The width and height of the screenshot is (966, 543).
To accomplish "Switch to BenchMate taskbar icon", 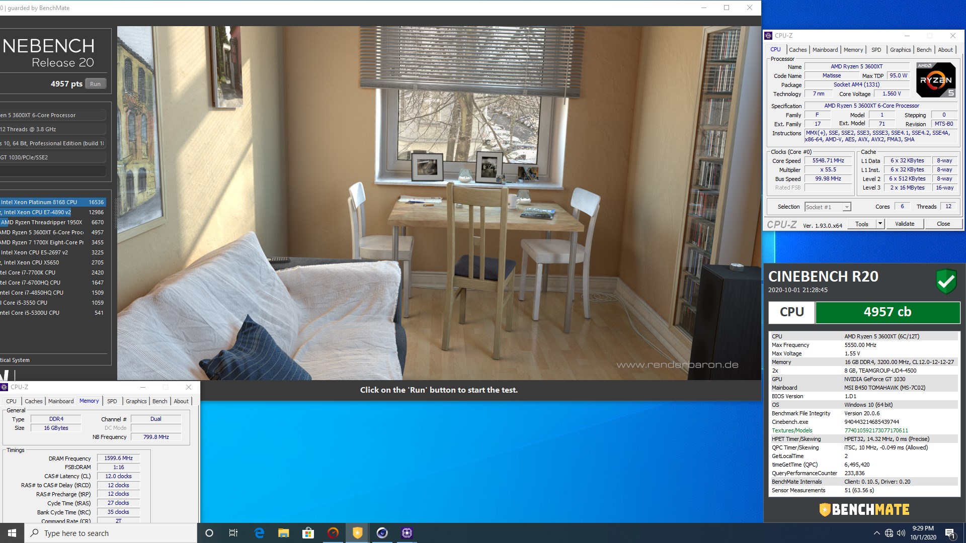I will tap(357, 533).
